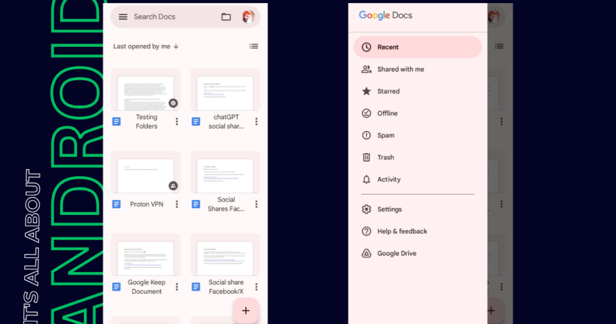This screenshot has height=324, width=616.
Task: Open the folder picker icon in search bar
Action: point(226,17)
